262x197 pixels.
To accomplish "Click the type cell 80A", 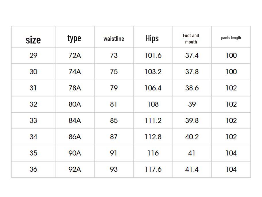I will [75, 104].
